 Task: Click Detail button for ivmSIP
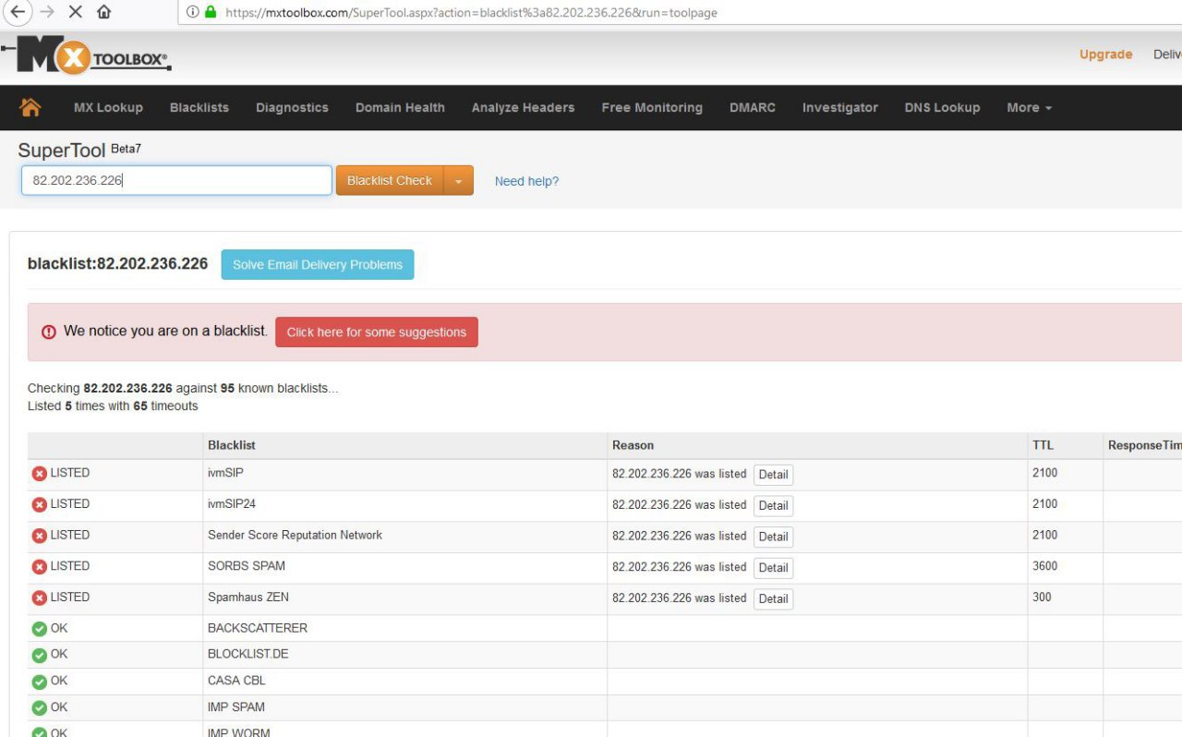773,475
